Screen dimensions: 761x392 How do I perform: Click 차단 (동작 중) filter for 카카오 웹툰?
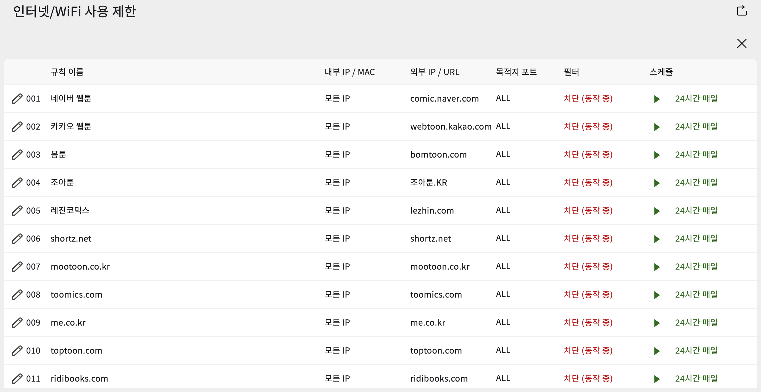(x=588, y=126)
